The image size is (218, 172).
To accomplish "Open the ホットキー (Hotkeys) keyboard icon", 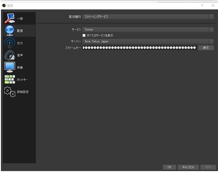I will [10, 79].
